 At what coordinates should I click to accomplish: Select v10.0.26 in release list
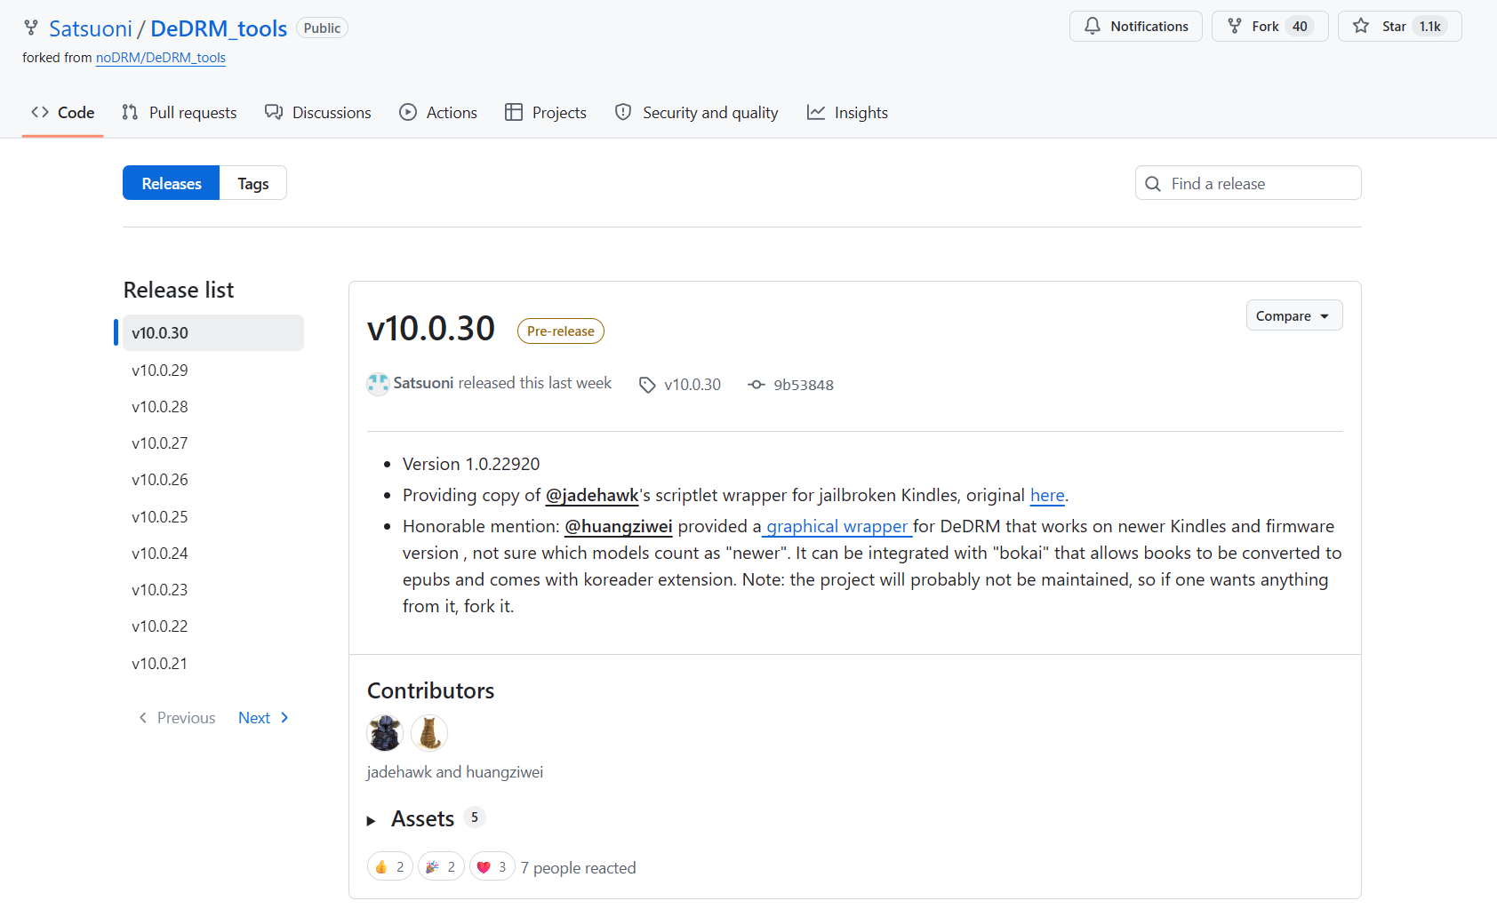tap(213, 479)
